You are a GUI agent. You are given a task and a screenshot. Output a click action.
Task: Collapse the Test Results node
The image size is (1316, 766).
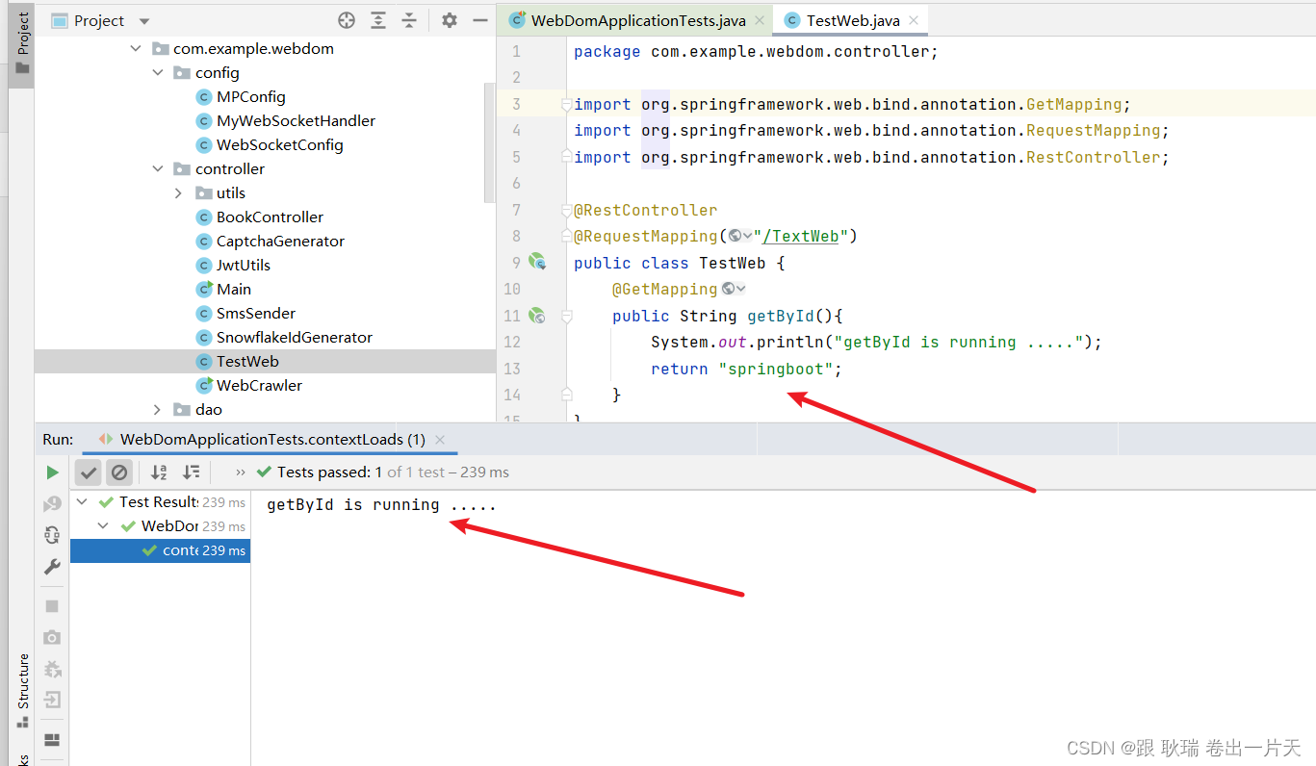tap(82, 502)
